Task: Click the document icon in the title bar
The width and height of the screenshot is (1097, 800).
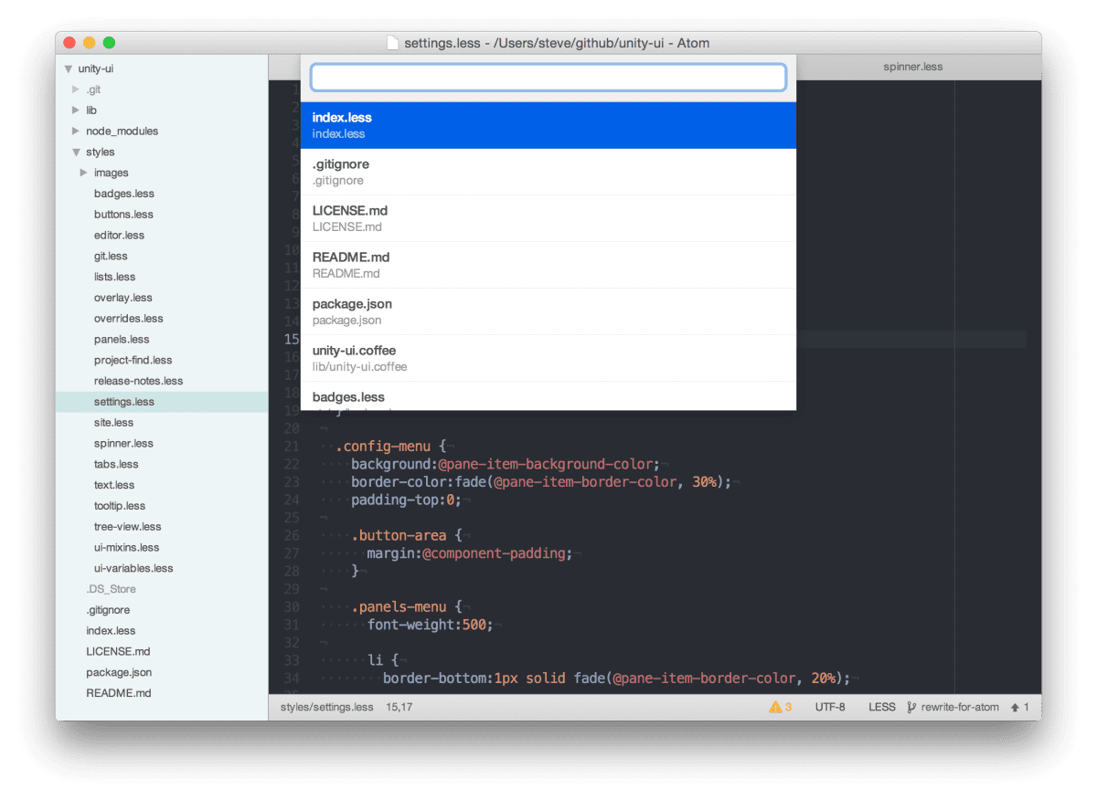Action: (392, 42)
